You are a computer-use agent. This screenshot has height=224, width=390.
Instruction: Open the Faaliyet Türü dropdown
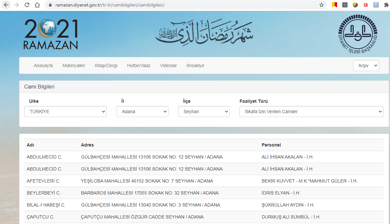point(311,112)
